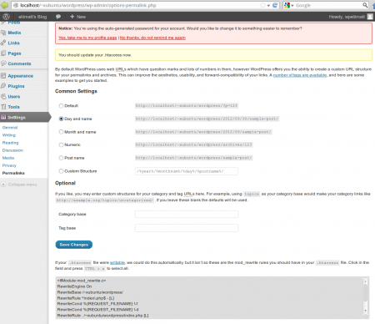Click the Collapse menu arrow icon
This screenshot has height=324, width=375.
coord(3,185)
